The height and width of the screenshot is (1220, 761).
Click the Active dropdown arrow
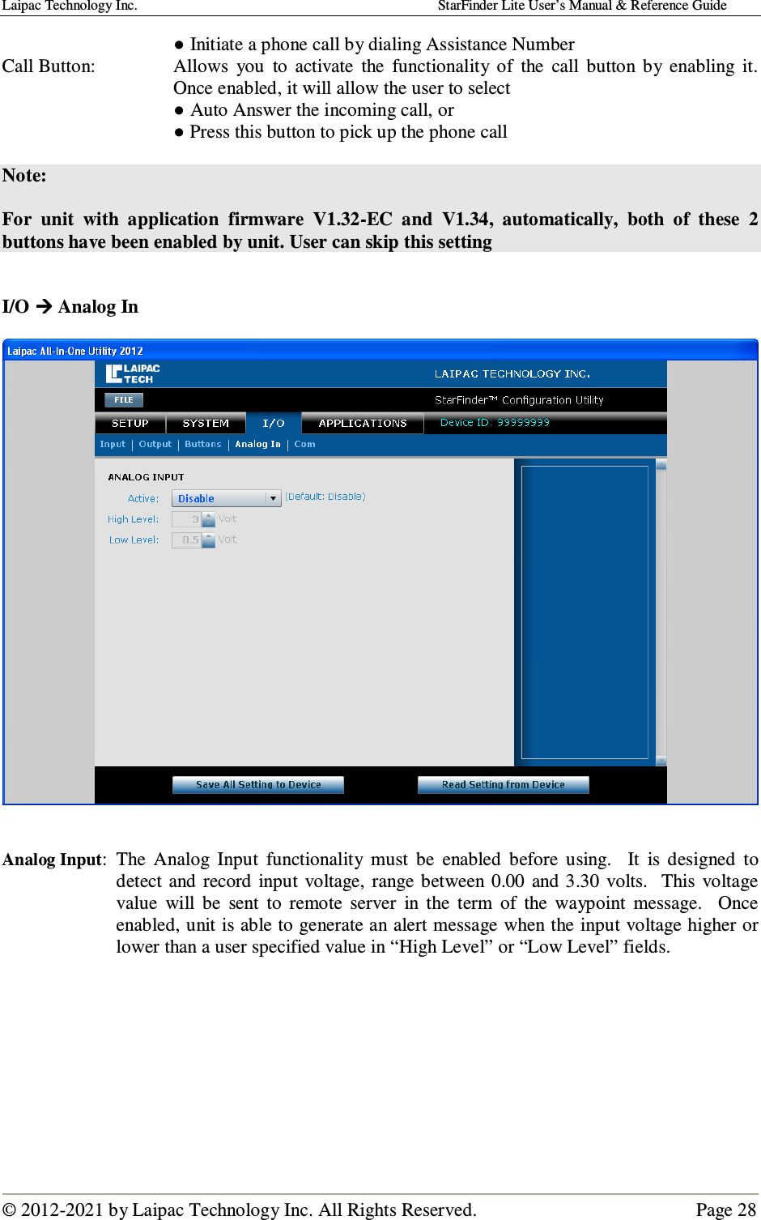tap(273, 498)
